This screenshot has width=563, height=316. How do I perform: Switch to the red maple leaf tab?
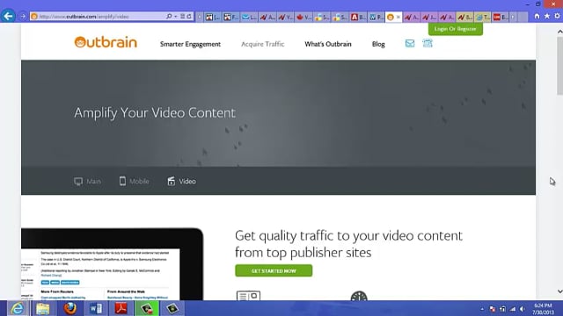[303, 17]
